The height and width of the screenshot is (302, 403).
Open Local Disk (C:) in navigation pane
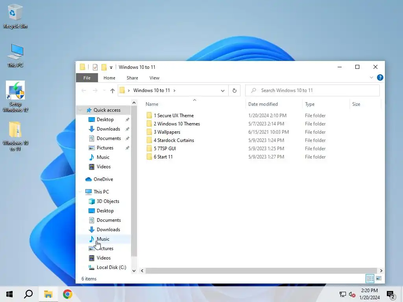pos(111,267)
